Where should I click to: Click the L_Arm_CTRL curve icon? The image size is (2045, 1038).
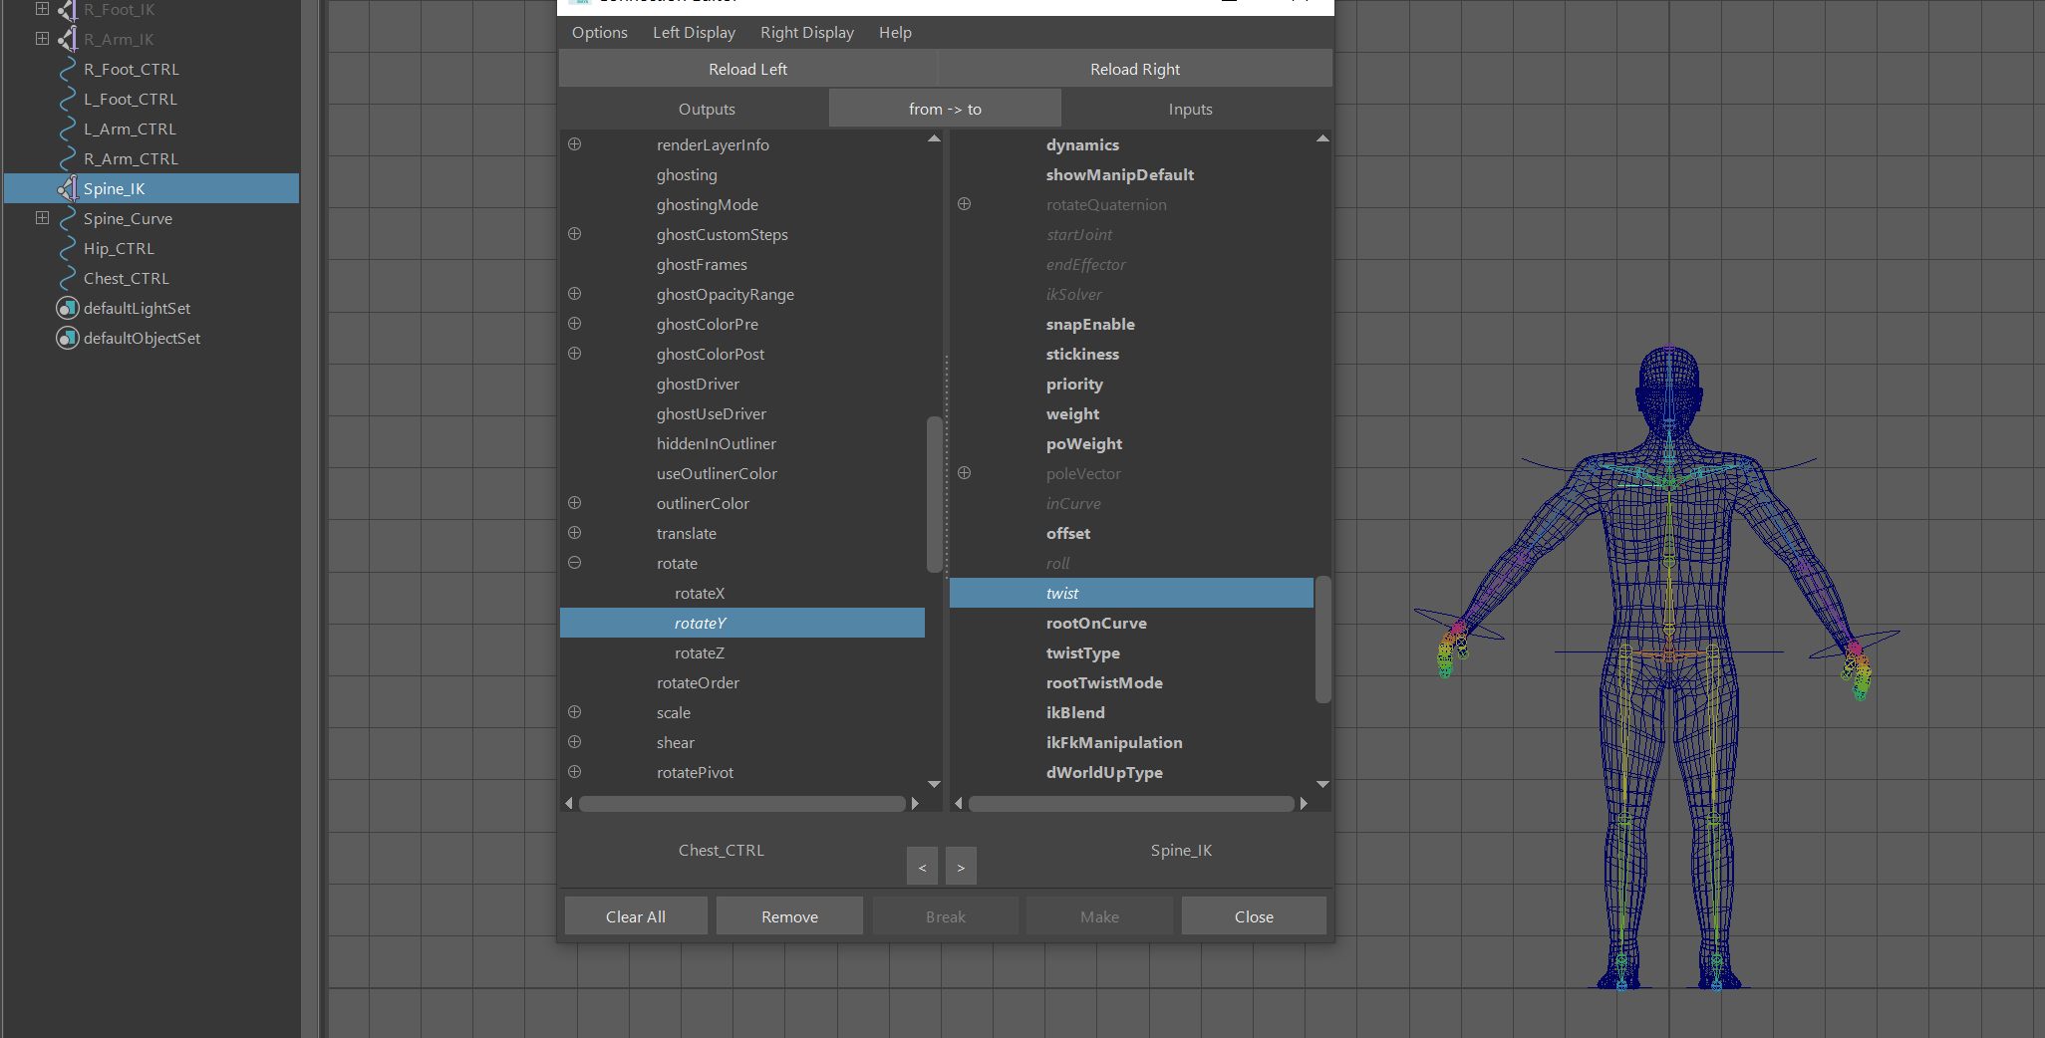point(67,129)
